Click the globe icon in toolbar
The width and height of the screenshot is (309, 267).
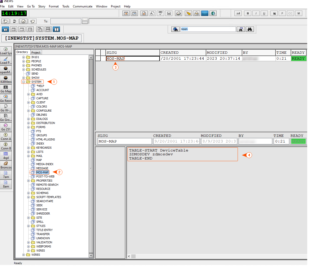(x=213, y=13)
